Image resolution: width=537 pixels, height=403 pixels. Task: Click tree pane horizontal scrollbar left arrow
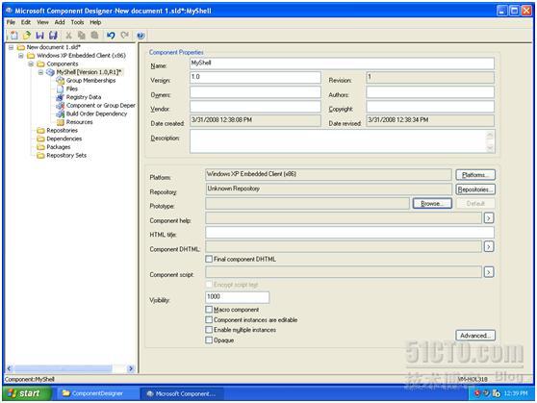pyautogui.click(x=10, y=368)
